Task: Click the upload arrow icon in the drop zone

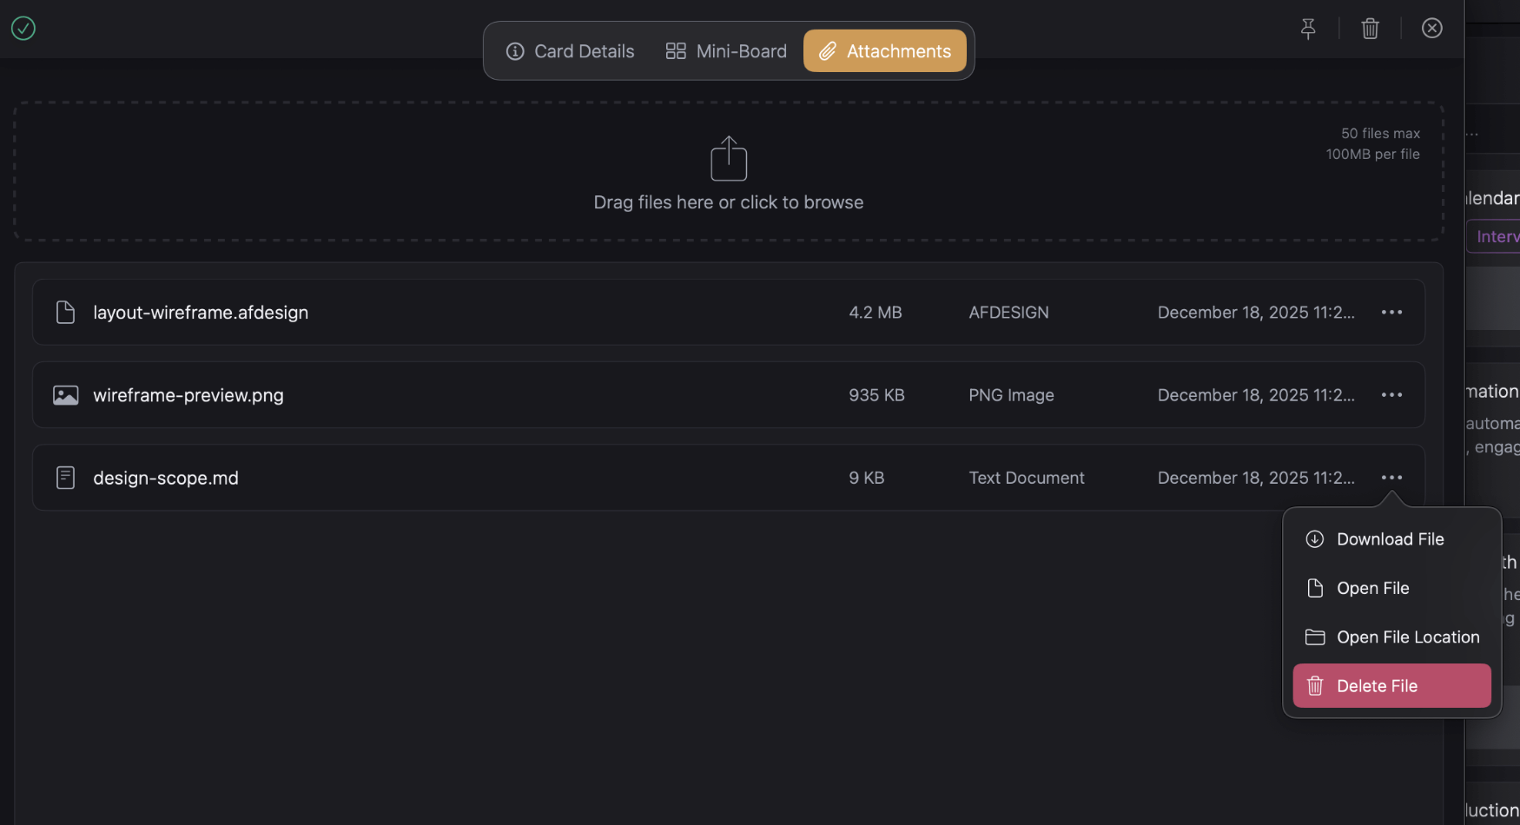Action: pos(729,159)
